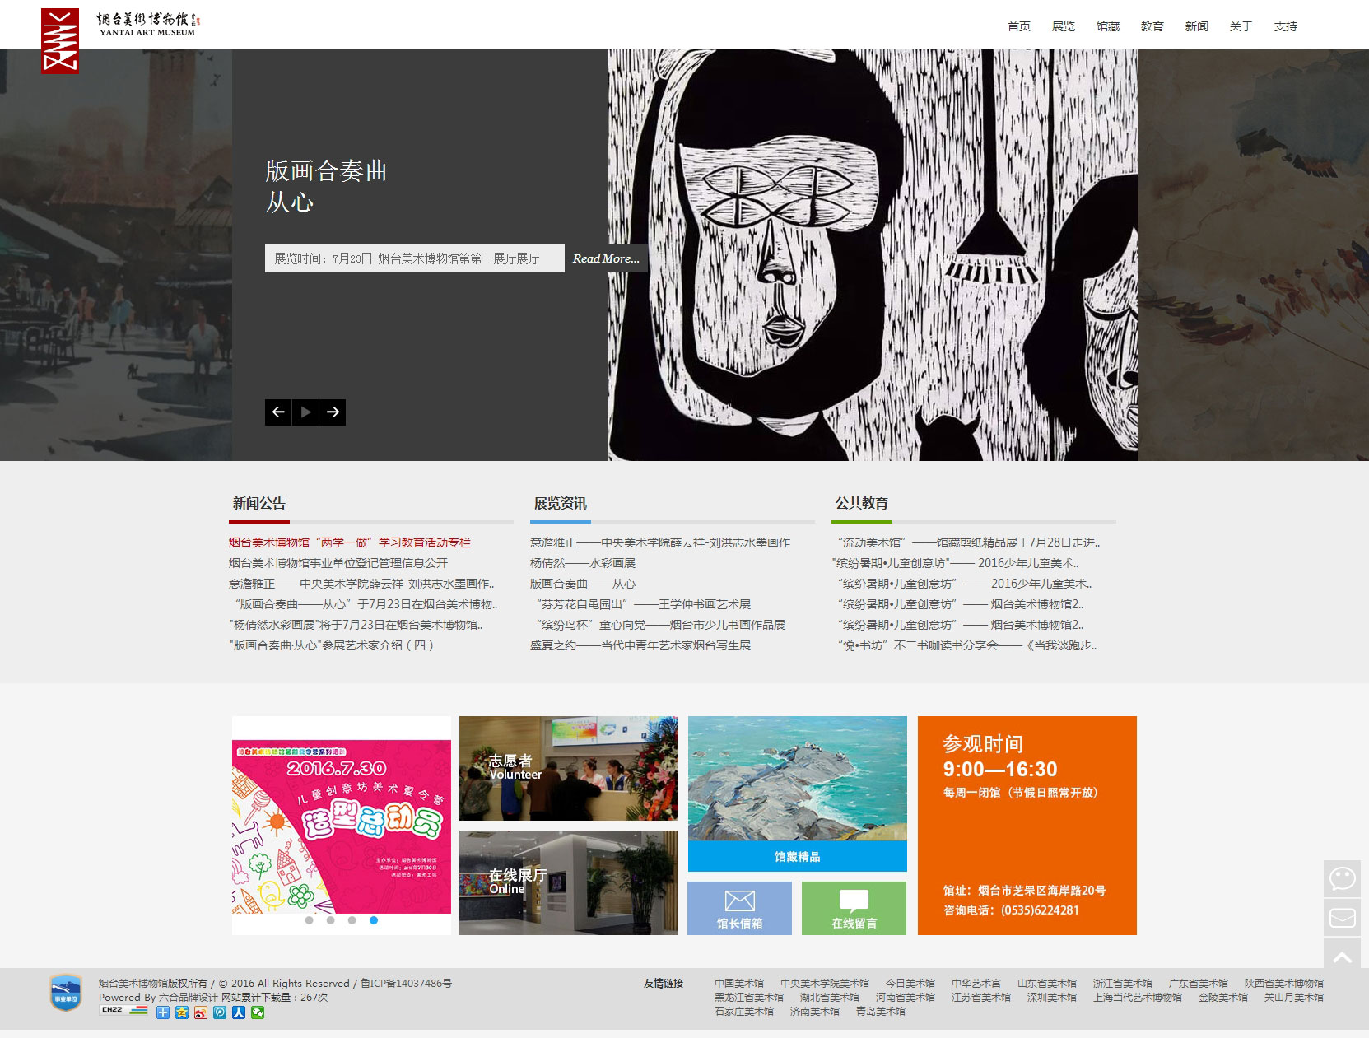Screen dimensions: 1369x1038
Task: Open 杨倩然——水彩画展 exhibition link
Action: point(583,563)
